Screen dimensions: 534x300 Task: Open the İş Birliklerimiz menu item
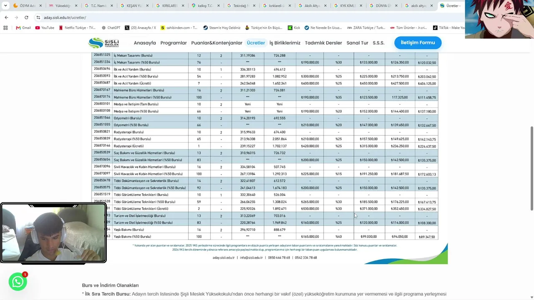pyautogui.click(x=285, y=43)
